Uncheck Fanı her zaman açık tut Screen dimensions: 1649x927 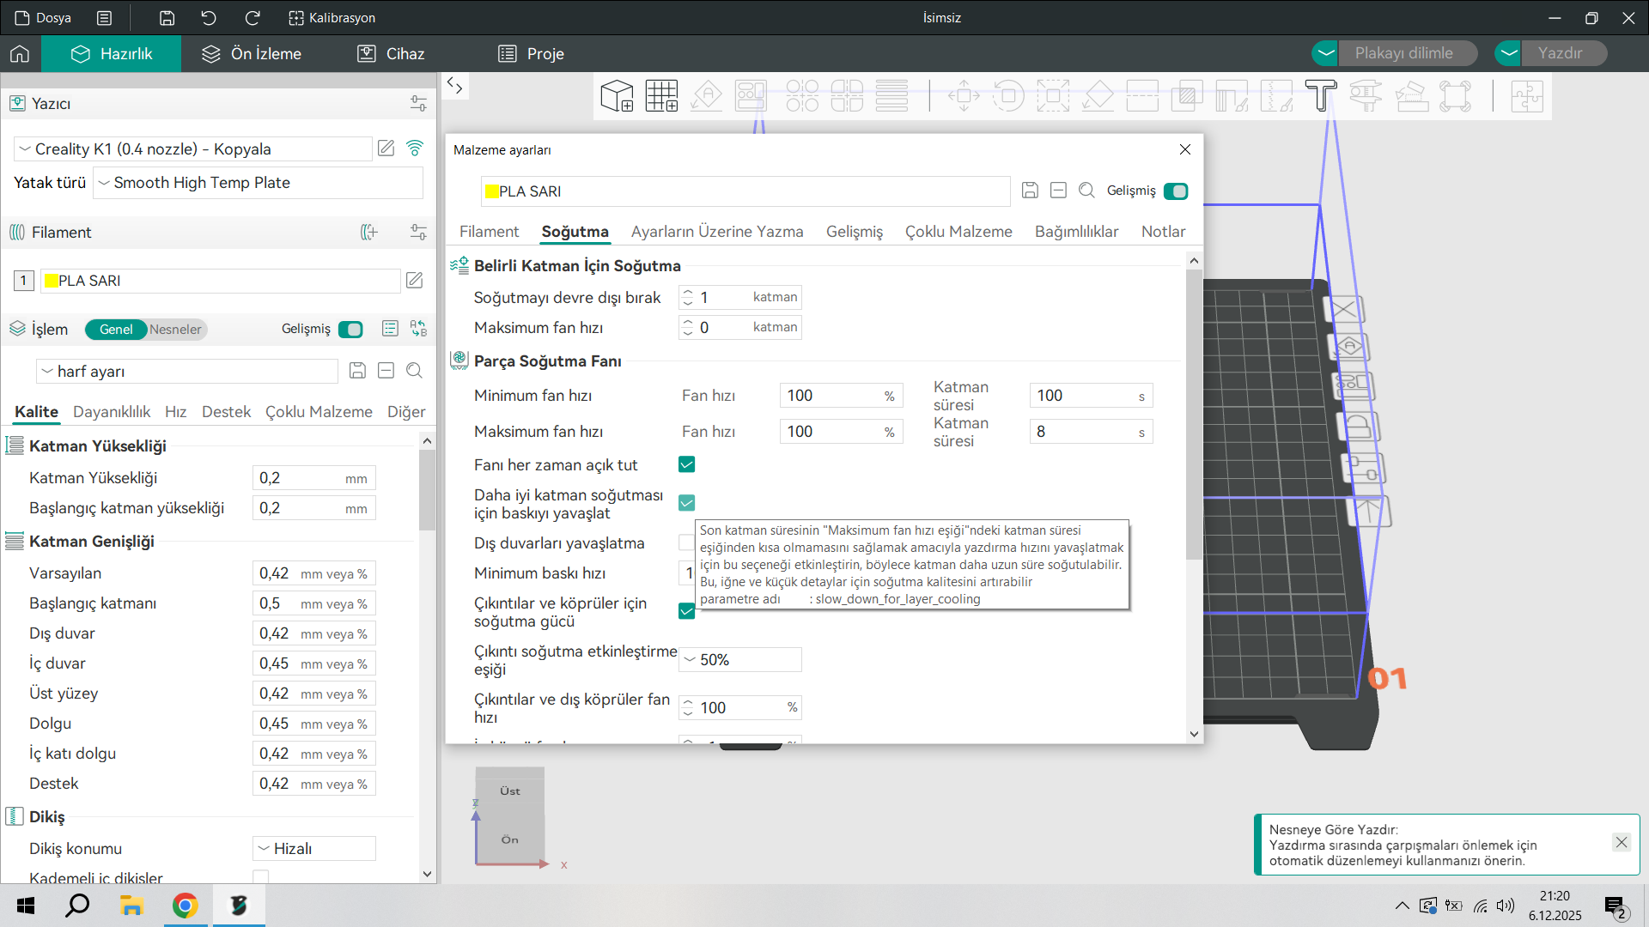click(x=686, y=464)
